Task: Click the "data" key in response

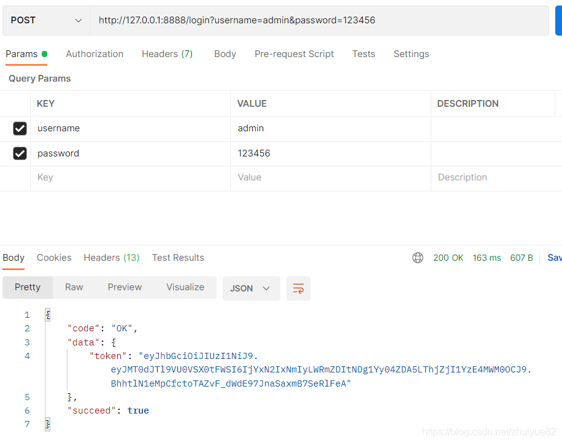Action: pos(83,342)
